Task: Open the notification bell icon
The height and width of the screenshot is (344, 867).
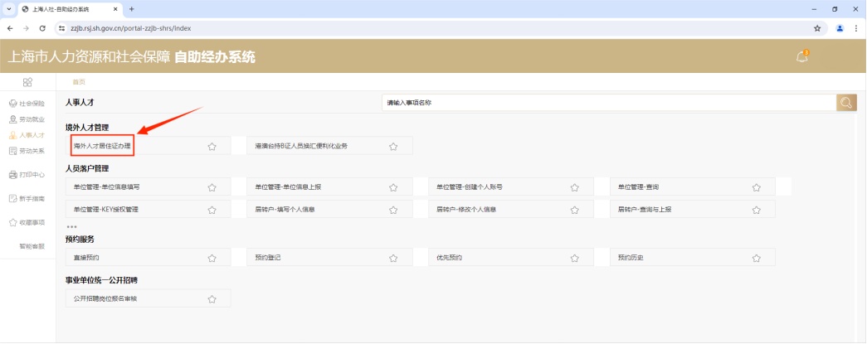Action: [801, 56]
